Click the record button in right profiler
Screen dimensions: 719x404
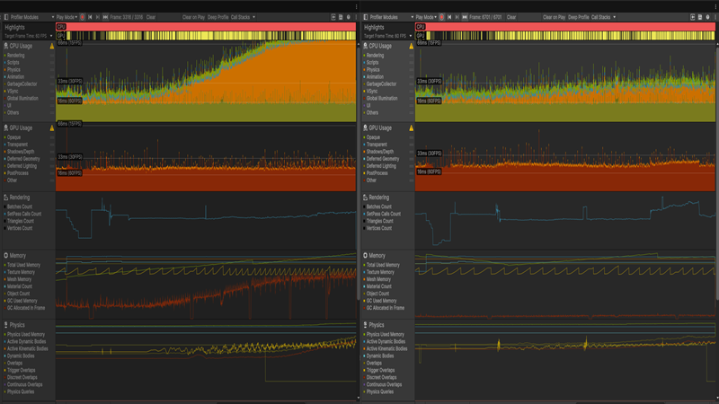coord(442,17)
